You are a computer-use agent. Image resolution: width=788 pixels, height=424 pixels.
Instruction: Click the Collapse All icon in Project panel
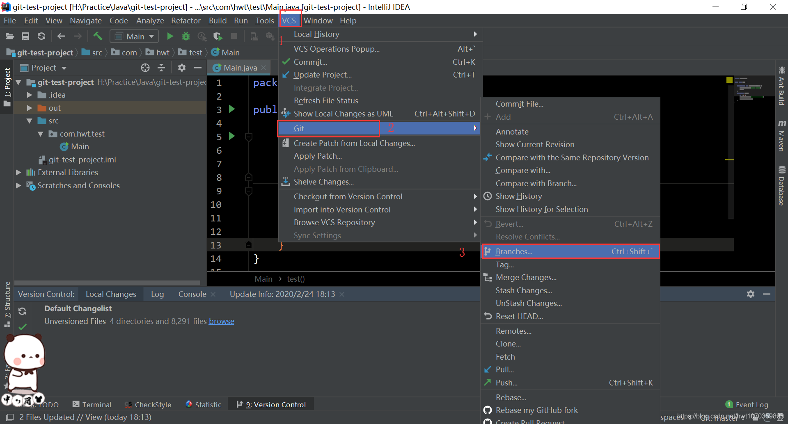(161, 68)
